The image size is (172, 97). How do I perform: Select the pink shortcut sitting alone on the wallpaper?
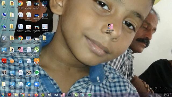point(110,28)
